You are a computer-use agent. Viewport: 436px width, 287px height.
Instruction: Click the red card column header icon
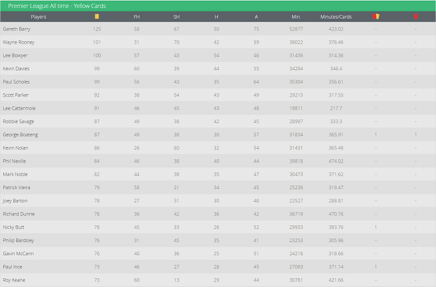click(x=416, y=17)
